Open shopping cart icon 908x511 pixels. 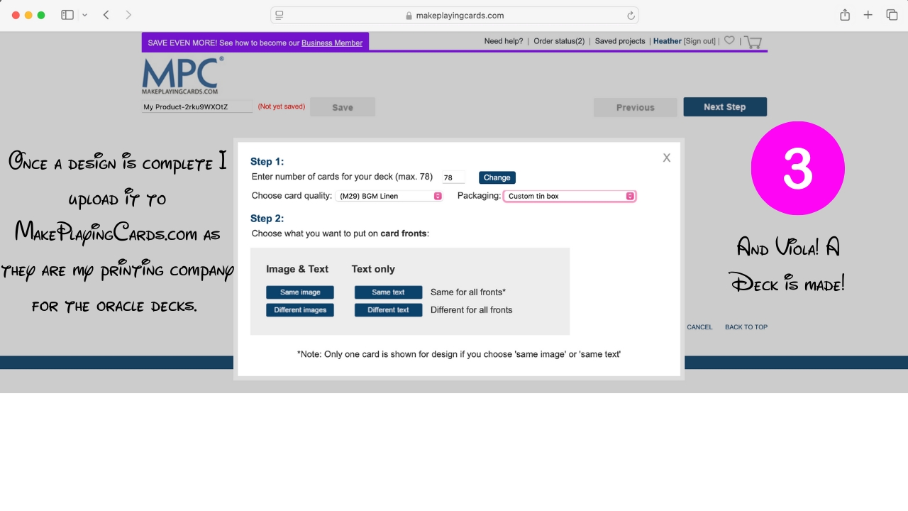(753, 42)
